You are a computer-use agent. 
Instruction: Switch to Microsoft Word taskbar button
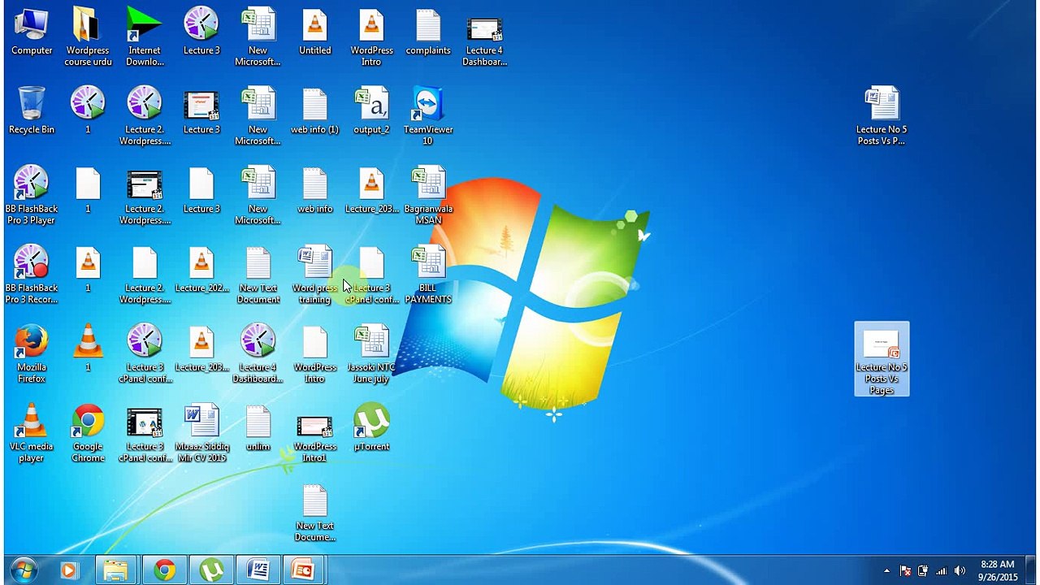point(258,570)
